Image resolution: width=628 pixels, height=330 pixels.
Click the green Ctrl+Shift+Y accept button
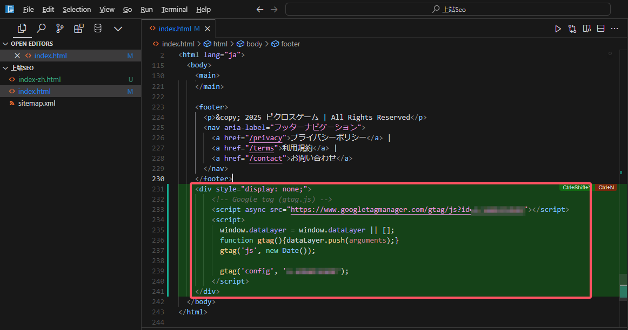(575, 187)
